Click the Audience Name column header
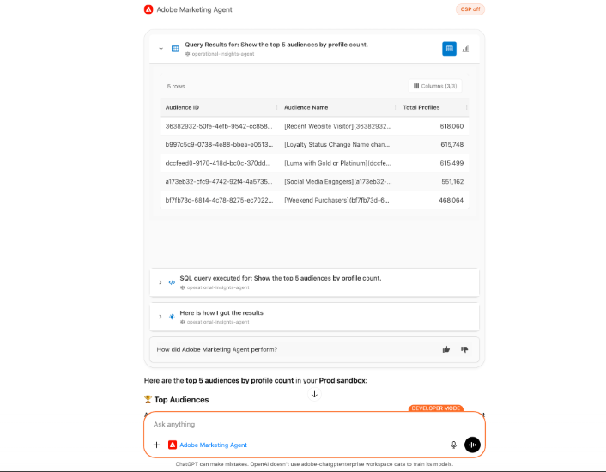 306,107
